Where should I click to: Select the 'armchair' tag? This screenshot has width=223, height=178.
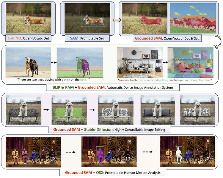tap(124, 80)
